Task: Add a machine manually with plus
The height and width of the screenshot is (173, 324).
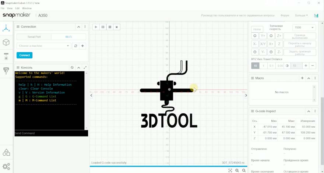Action: (82, 46)
